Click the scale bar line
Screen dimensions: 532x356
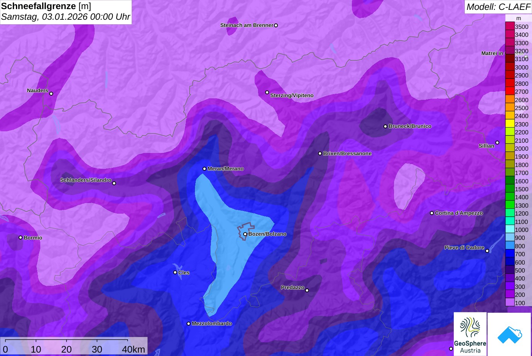tap(66, 340)
